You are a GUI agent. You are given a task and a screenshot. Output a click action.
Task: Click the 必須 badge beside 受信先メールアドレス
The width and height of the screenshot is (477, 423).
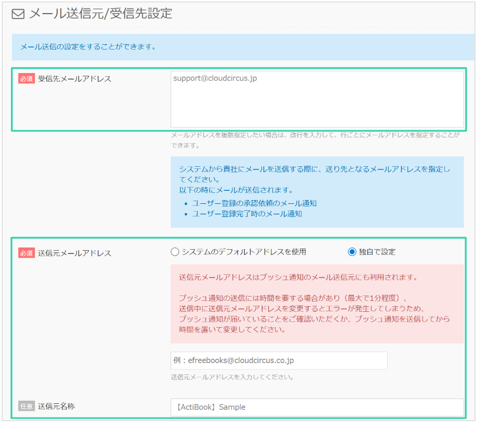coord(27,79)
